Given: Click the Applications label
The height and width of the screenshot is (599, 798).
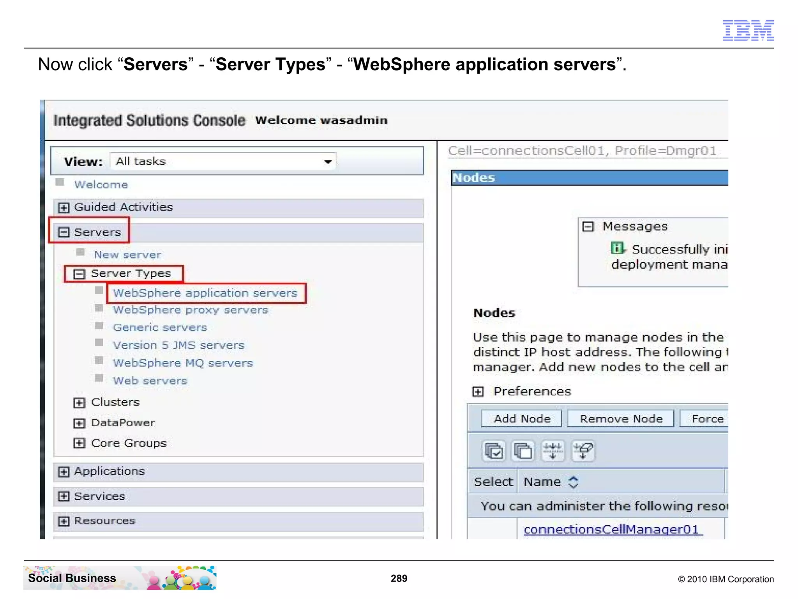Looking at the screenshot, I should [109, 471].
